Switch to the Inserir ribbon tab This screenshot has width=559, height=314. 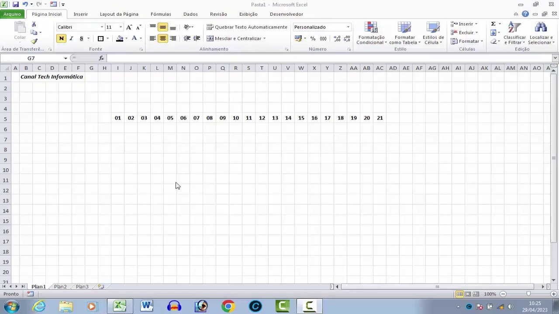tap(80, 14)
